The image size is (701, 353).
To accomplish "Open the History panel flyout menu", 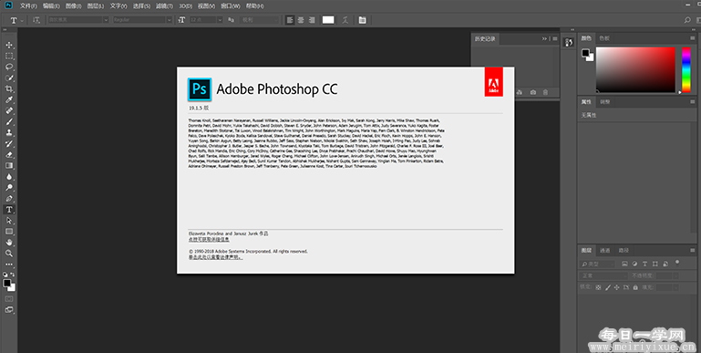I will pos(555,39).
